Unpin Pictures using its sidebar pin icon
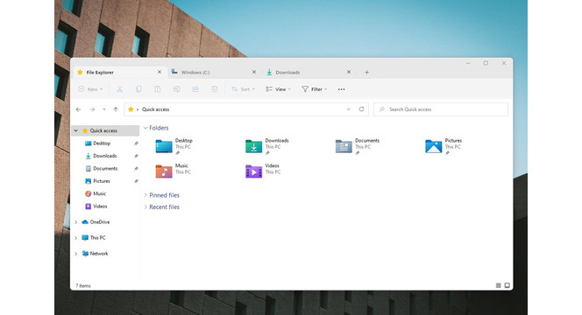The height and width of the screenshot is (315, 582). tap(136, 181)
